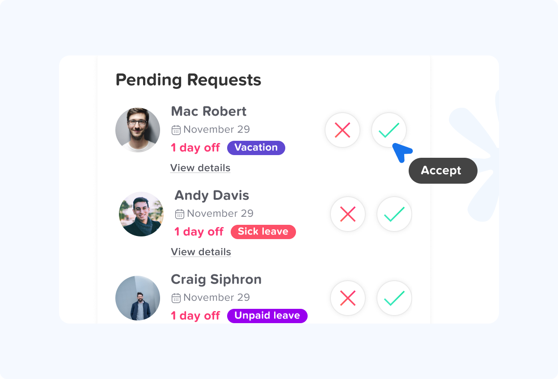Decline Craig Siphron's unpaid leave request

pyautogui.click(x=348, y=298)
